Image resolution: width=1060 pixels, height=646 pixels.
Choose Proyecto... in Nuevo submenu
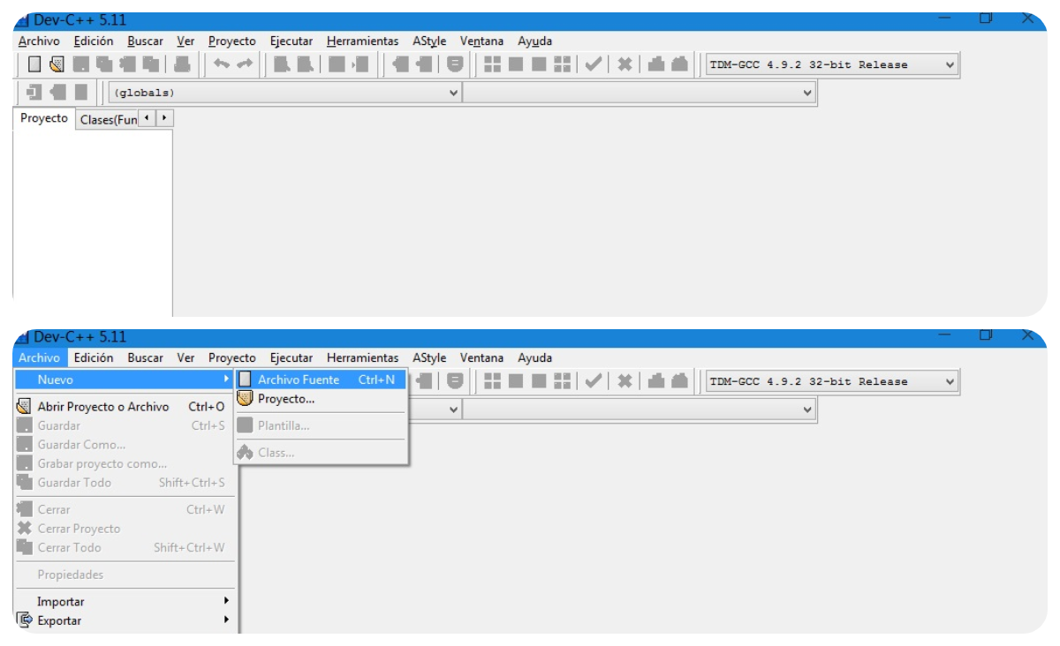coord(321,399)
